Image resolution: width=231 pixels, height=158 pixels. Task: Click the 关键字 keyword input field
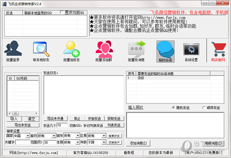pyautogui.click(x=23, y=142)
